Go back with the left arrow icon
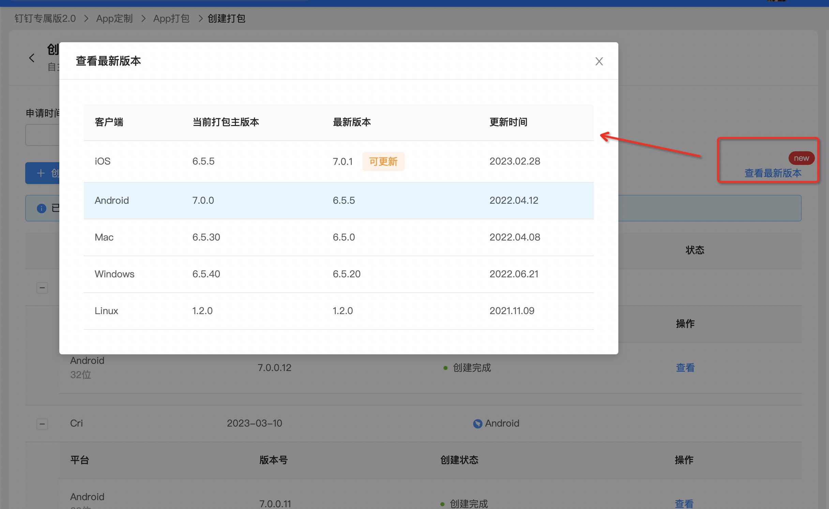This screenshot has height=509, width=829. click(x=32, y=58)
